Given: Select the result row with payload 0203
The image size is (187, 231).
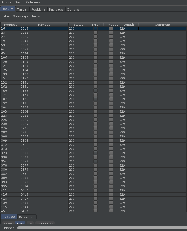Looking at the screenshot, I should click(x=44, y=107).
